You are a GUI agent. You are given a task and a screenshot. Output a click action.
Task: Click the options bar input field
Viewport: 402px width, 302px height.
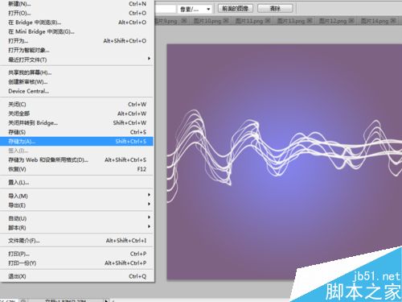[166, 9]
